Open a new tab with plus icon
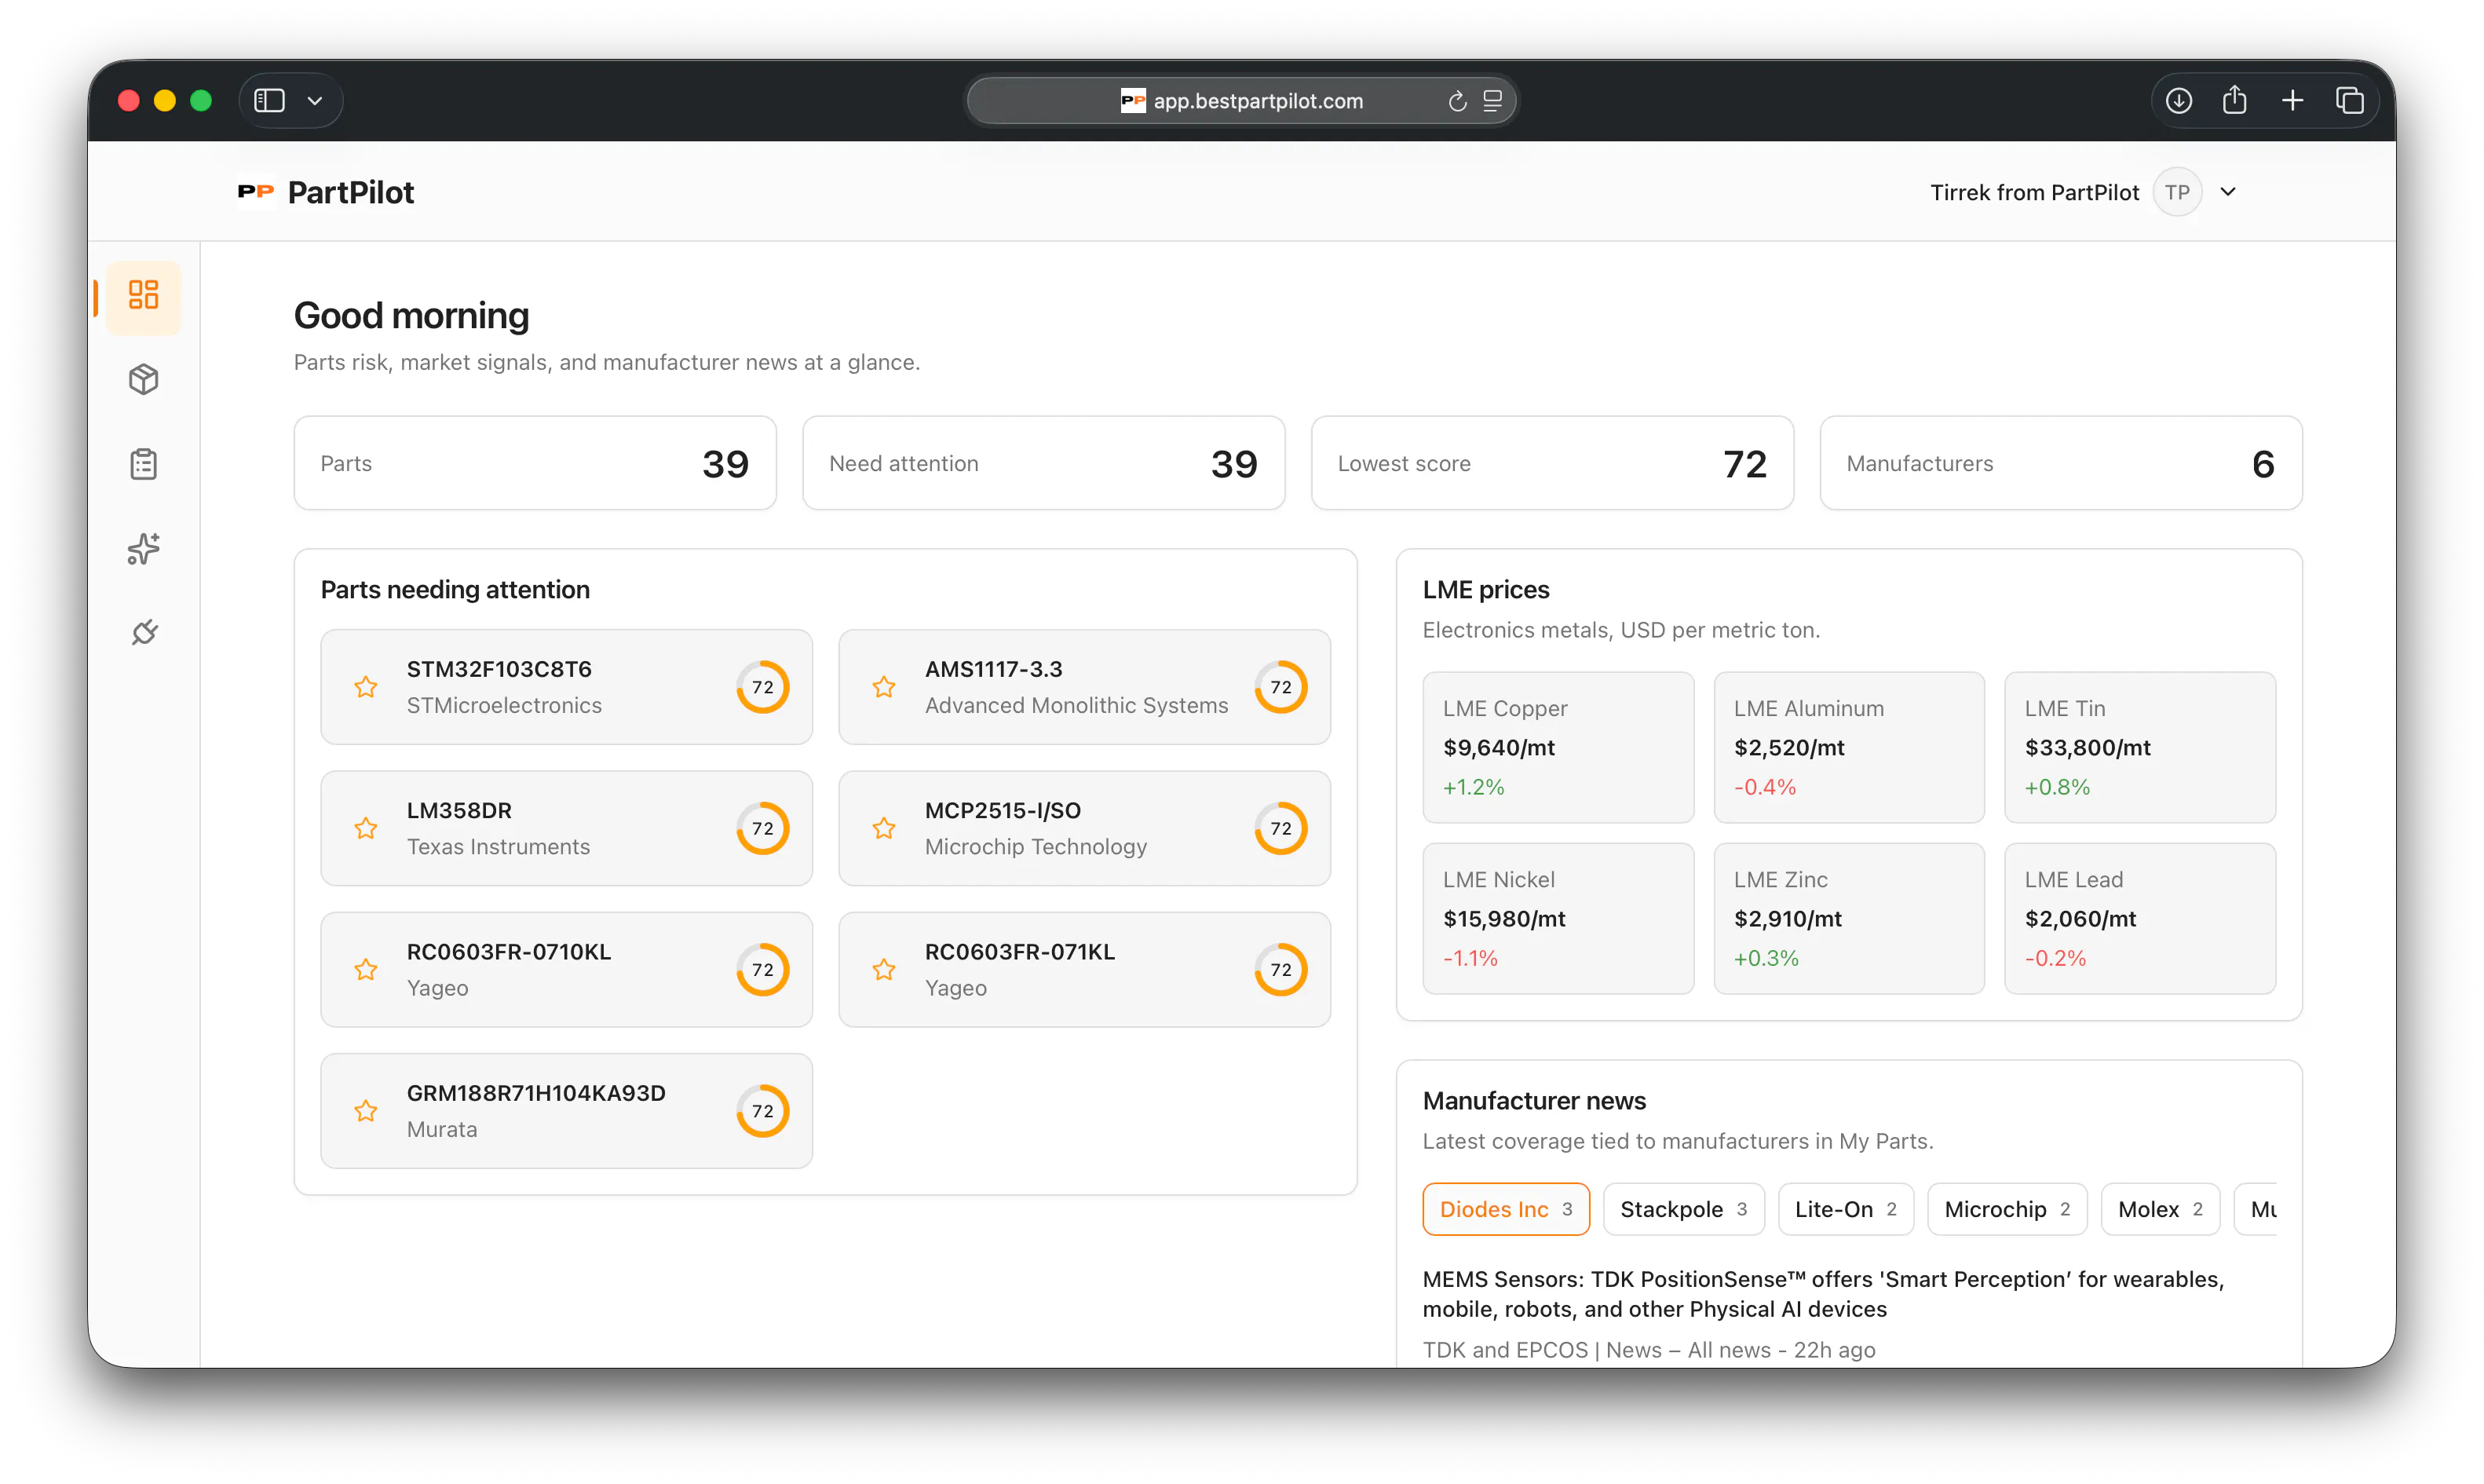Screen dimensions: 2484x1484 click(x=2293, y=101)
